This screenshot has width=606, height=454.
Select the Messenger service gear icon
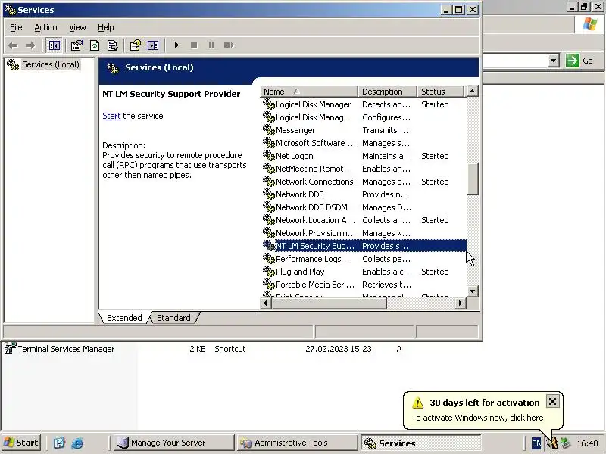[x=269, y=130]
